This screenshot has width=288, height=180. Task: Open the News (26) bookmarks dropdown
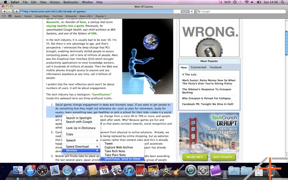pos(86,16)
